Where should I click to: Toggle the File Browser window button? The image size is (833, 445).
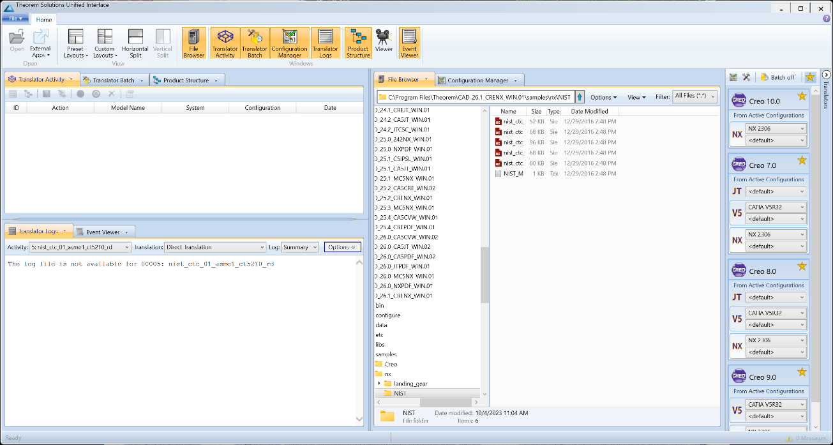click(194, 43)
